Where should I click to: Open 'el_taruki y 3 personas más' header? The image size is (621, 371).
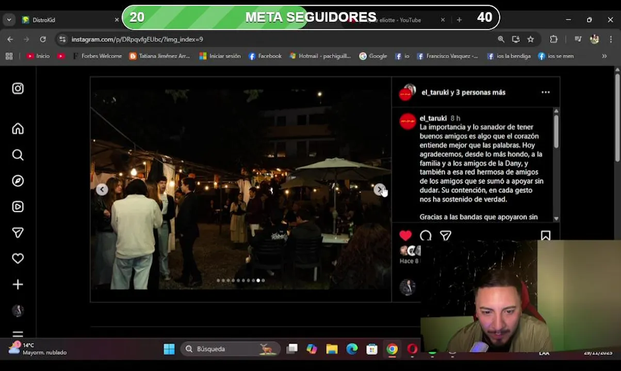(464, 92)
